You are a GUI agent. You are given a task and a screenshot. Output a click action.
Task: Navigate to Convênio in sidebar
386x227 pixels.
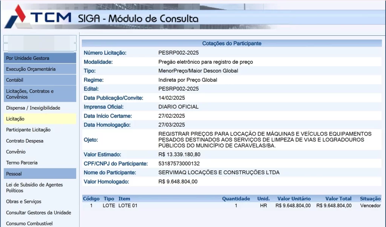pos(16,152)
